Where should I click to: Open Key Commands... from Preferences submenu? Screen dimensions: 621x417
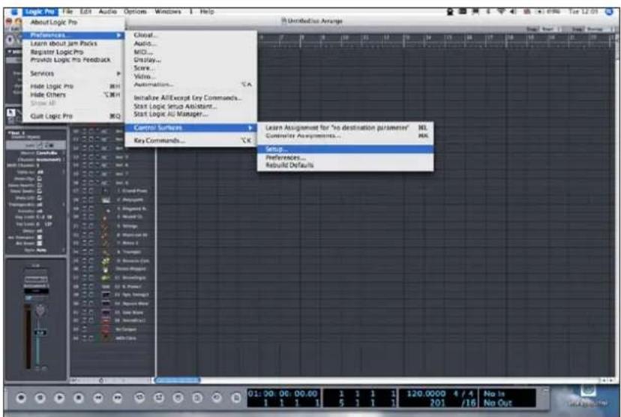(x=190, y=140)
